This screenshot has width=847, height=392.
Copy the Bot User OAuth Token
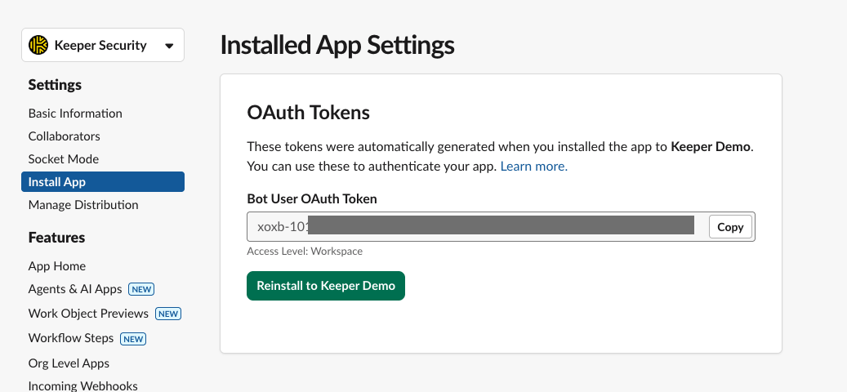[730, 227]
